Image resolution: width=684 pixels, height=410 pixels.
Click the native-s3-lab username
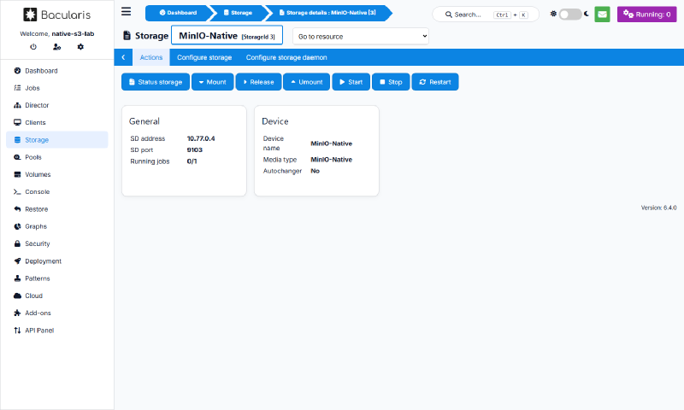[x=73, y=33]
